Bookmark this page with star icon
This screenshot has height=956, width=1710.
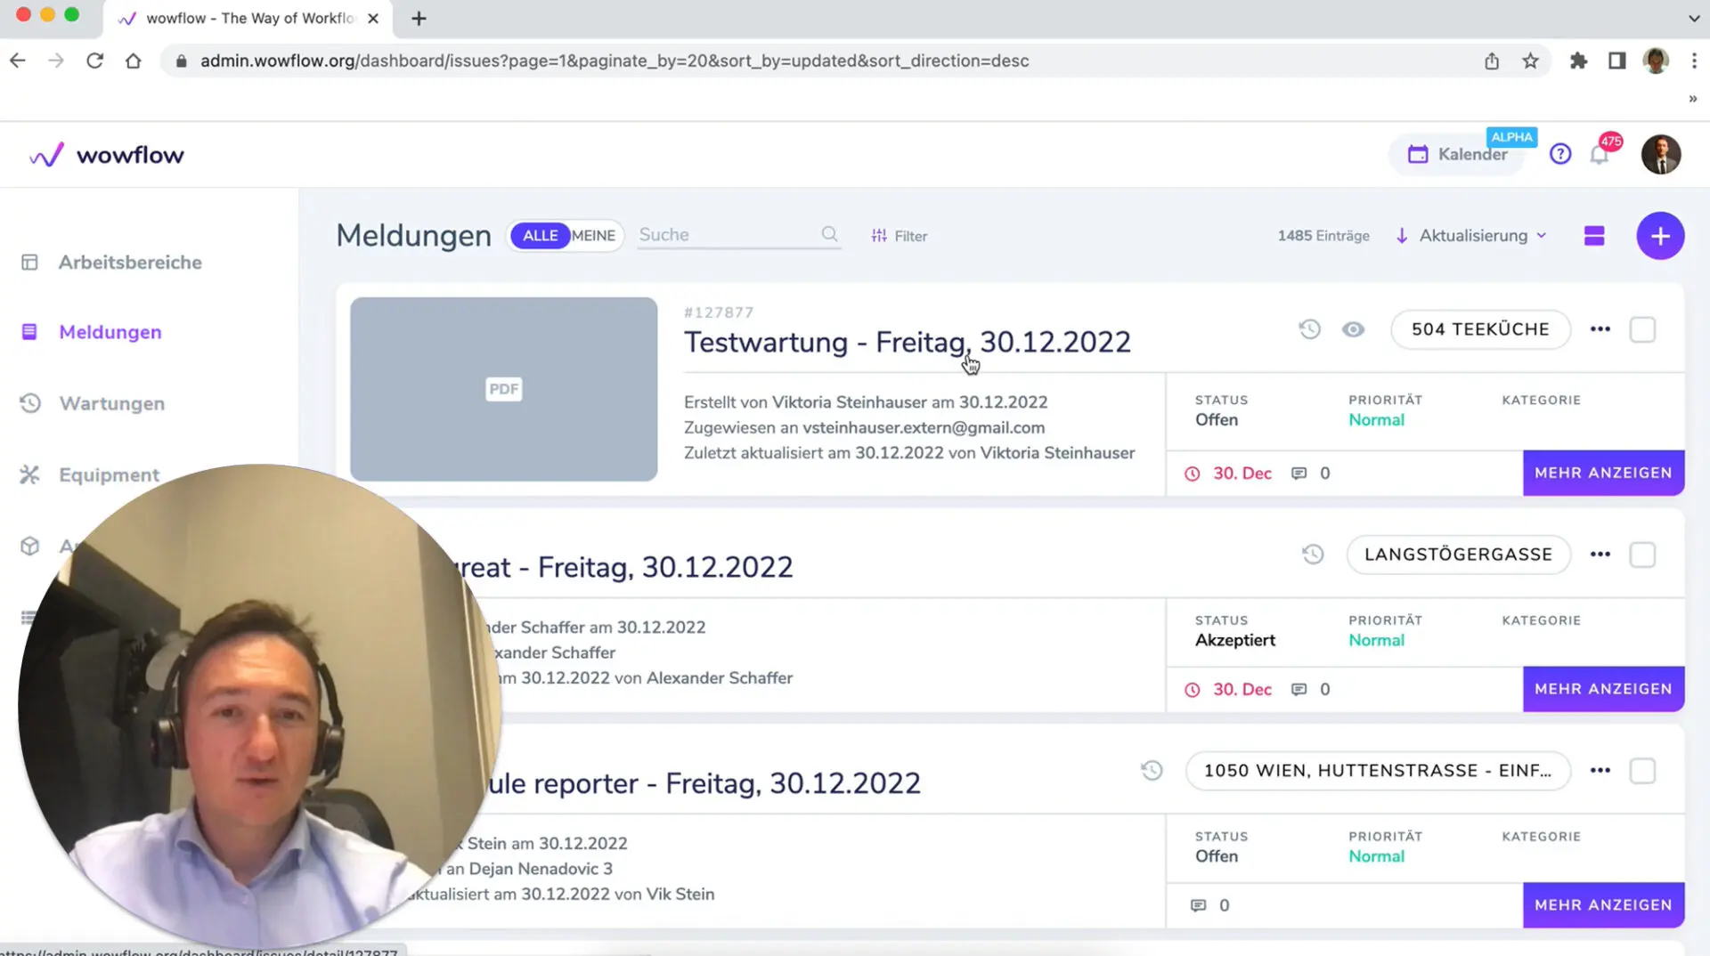point(1530,61)
